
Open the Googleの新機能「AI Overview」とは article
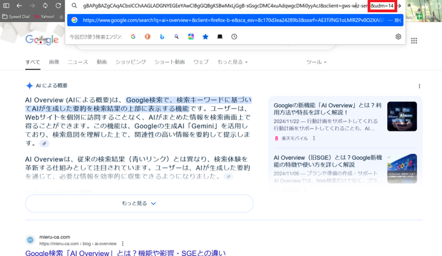click(x=327, y=108)
